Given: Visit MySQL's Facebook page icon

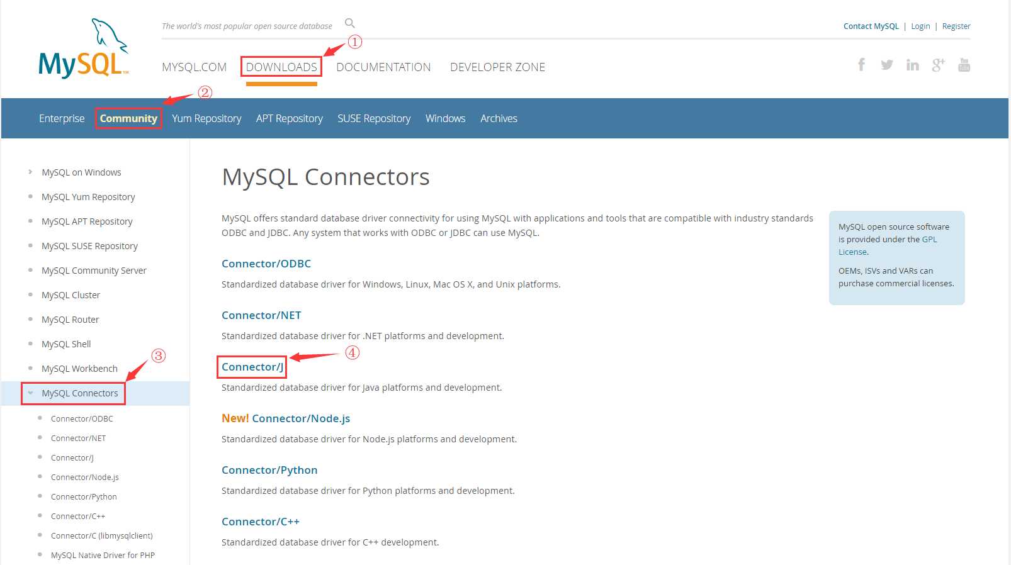Looking at the screenshot, I should (x=861, y=64).
